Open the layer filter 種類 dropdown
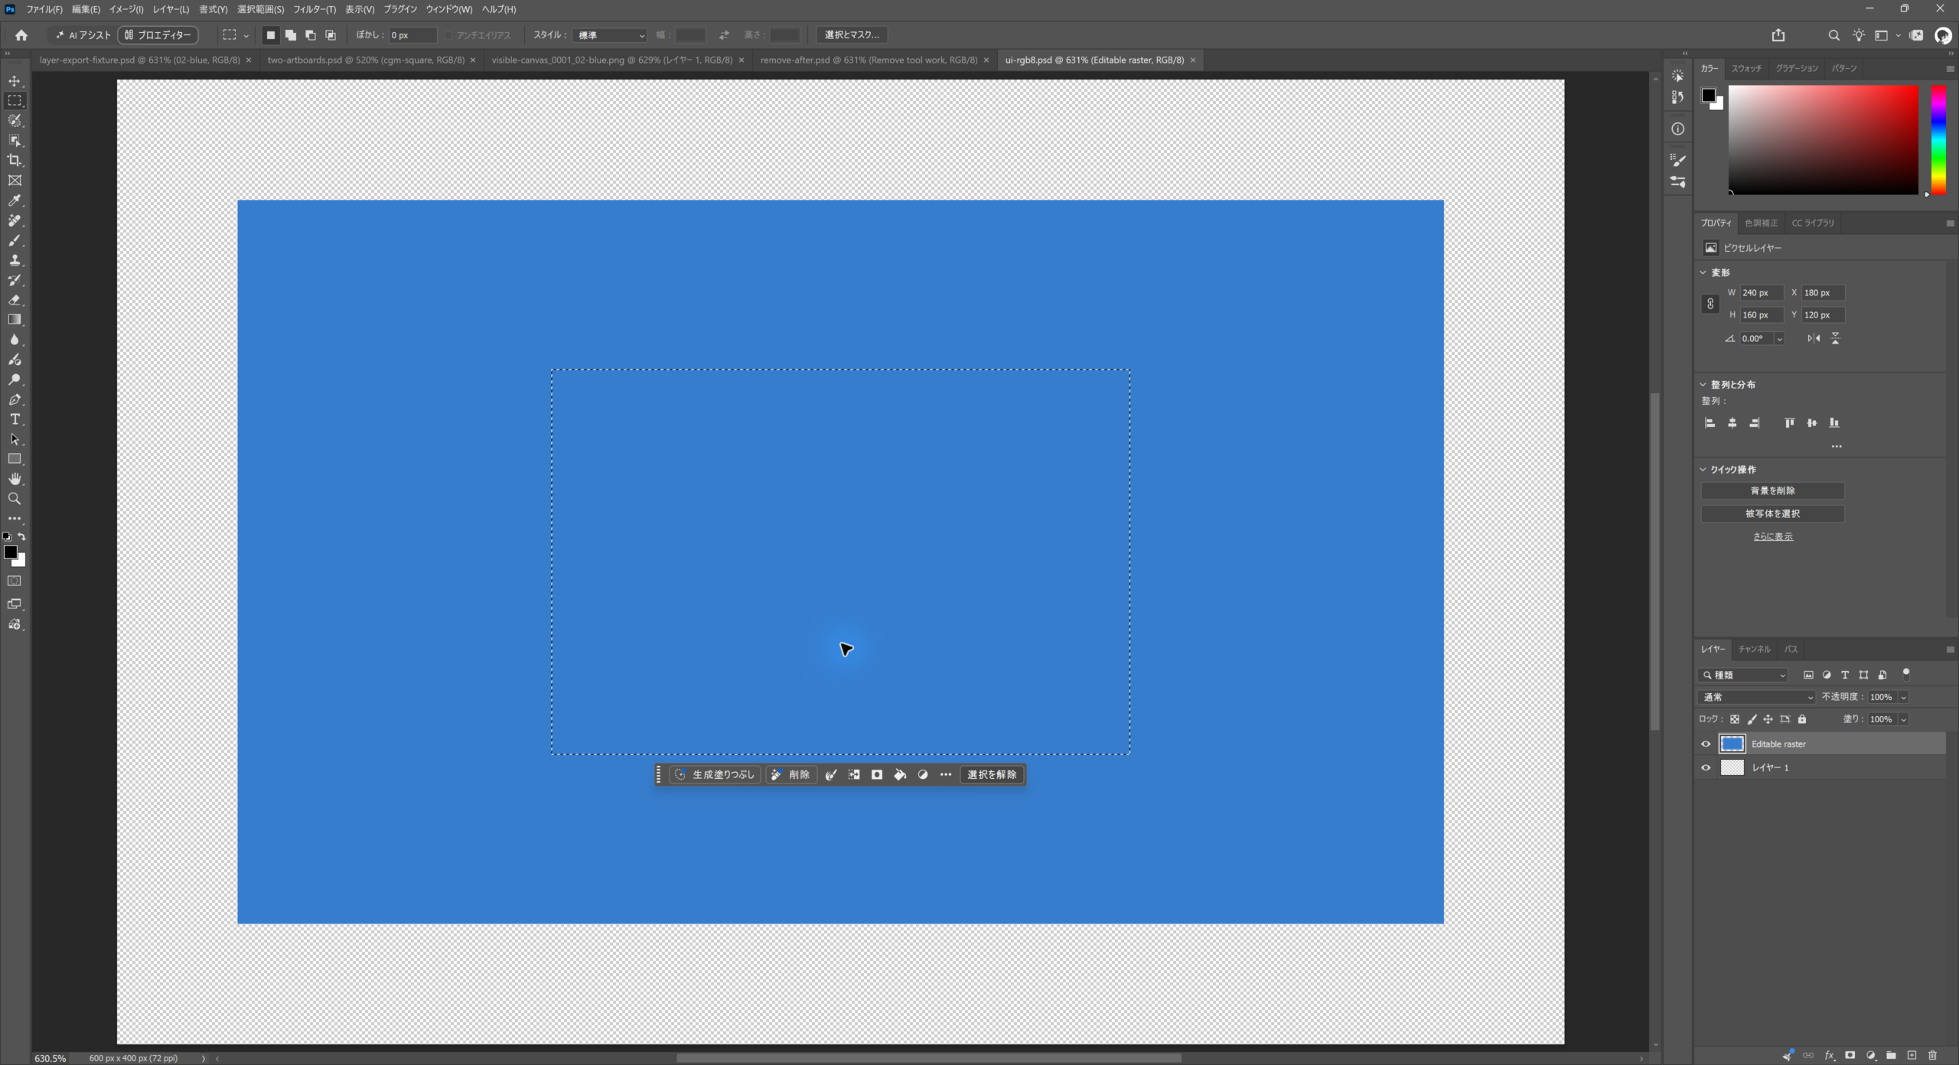Screen dimensions: 1959x1065 pyautogui.click(x=1743, y=675)
